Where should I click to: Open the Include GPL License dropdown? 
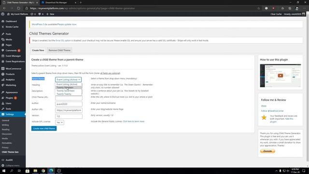pyautogui.click(x=59, y=122)
